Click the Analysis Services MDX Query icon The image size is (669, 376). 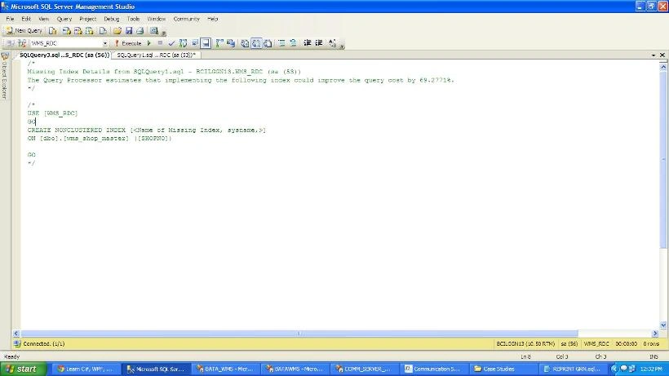(66, 31)
